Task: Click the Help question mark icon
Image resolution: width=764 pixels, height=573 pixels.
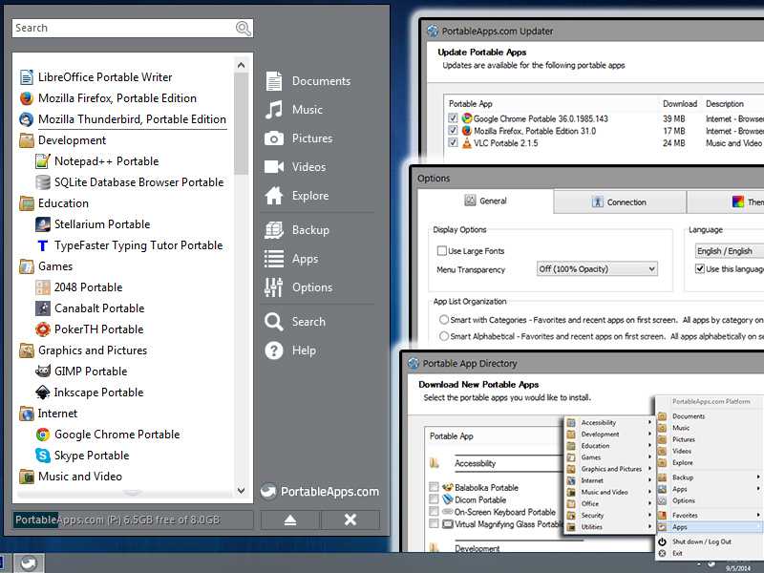Action: 274,350
